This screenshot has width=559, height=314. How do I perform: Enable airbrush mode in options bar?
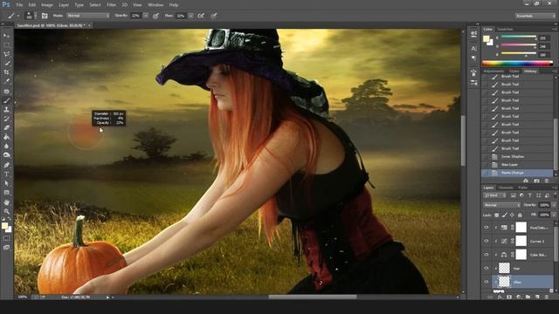[201, 16]
